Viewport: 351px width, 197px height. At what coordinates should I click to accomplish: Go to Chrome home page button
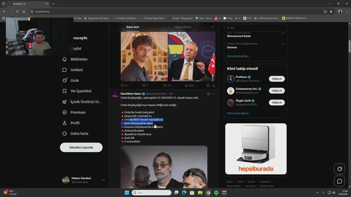click(x=24, y=11)
